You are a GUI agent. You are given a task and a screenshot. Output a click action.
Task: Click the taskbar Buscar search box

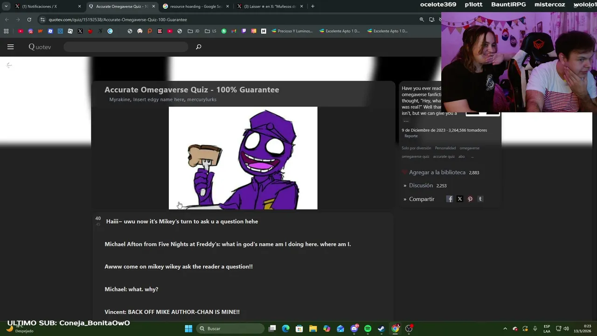pyautogui.click(x=230, y=329)
